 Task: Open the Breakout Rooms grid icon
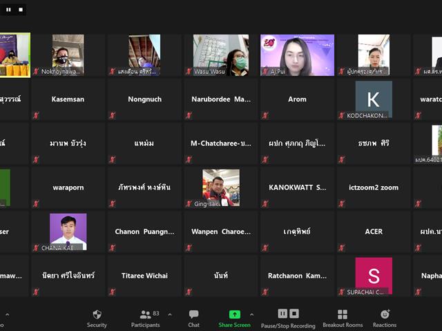(x=343, y=314)
